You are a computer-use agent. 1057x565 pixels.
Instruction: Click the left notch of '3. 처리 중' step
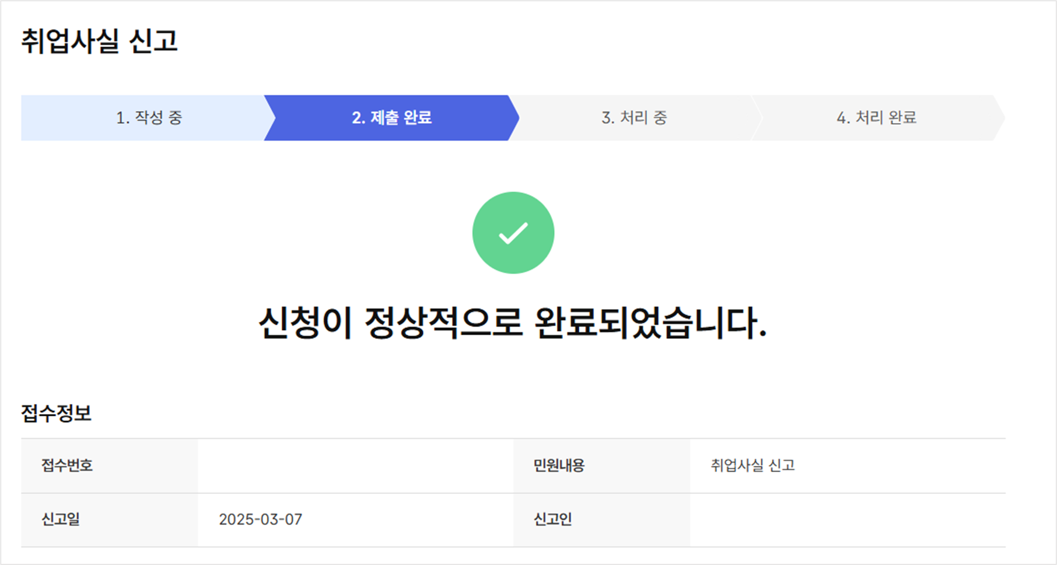[x=514, y=118]
